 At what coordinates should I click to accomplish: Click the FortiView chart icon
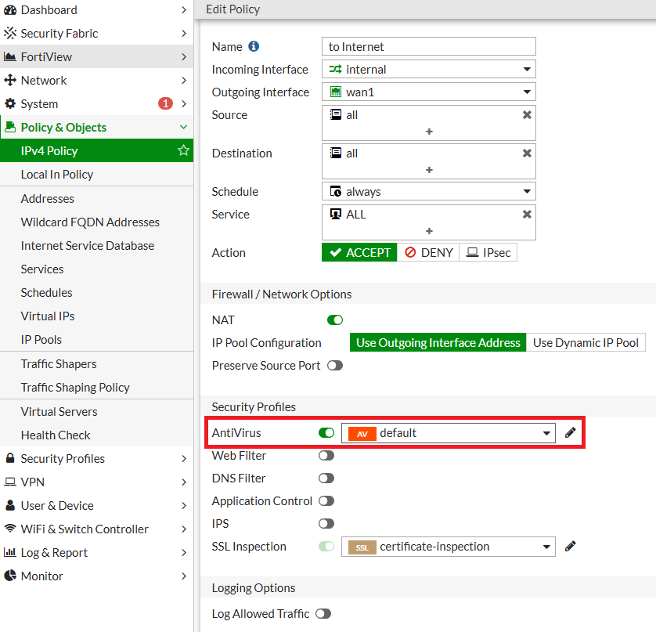(10, 56)
